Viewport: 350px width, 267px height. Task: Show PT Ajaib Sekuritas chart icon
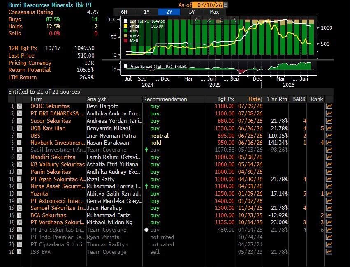pos(329,179)
